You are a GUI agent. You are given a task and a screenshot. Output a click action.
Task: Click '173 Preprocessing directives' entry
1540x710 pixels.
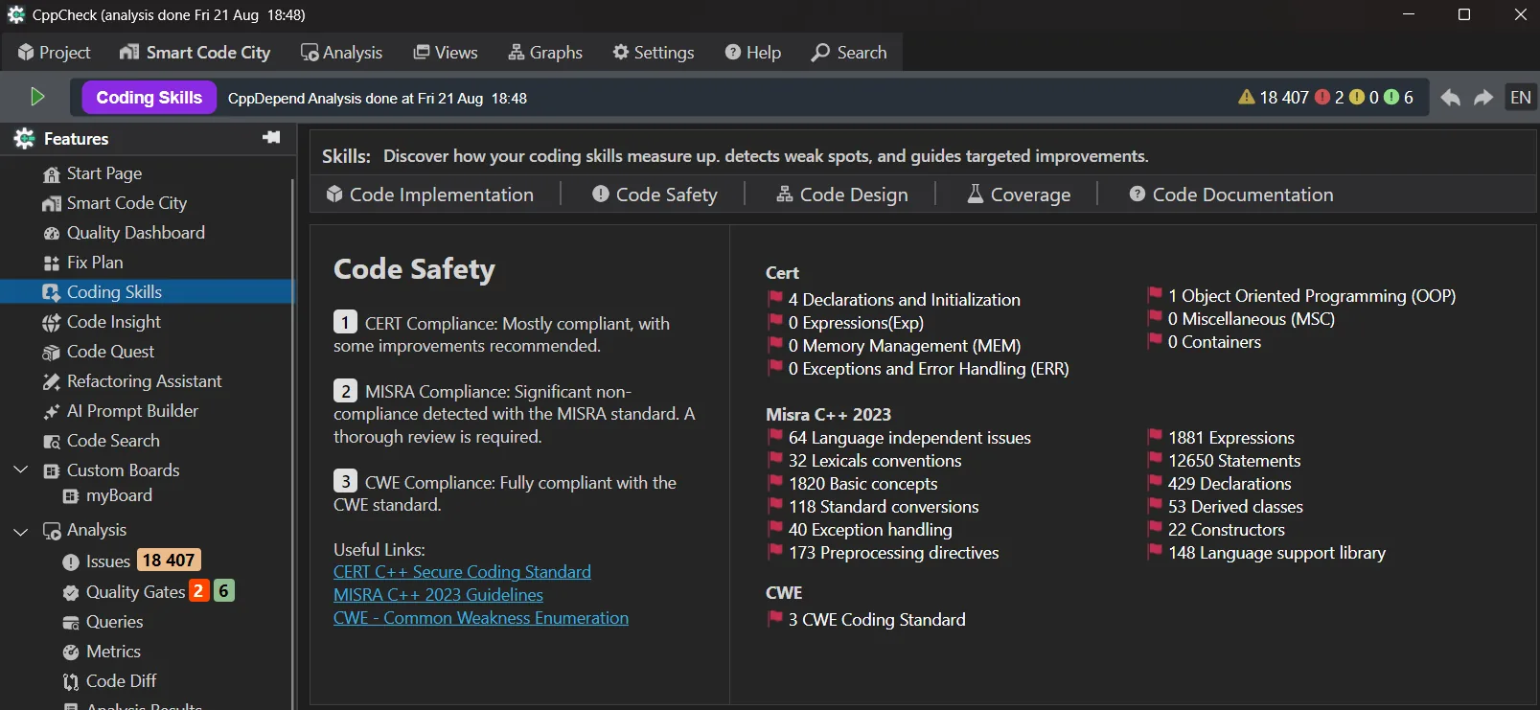pyautogui.click(x=893, y=553)
